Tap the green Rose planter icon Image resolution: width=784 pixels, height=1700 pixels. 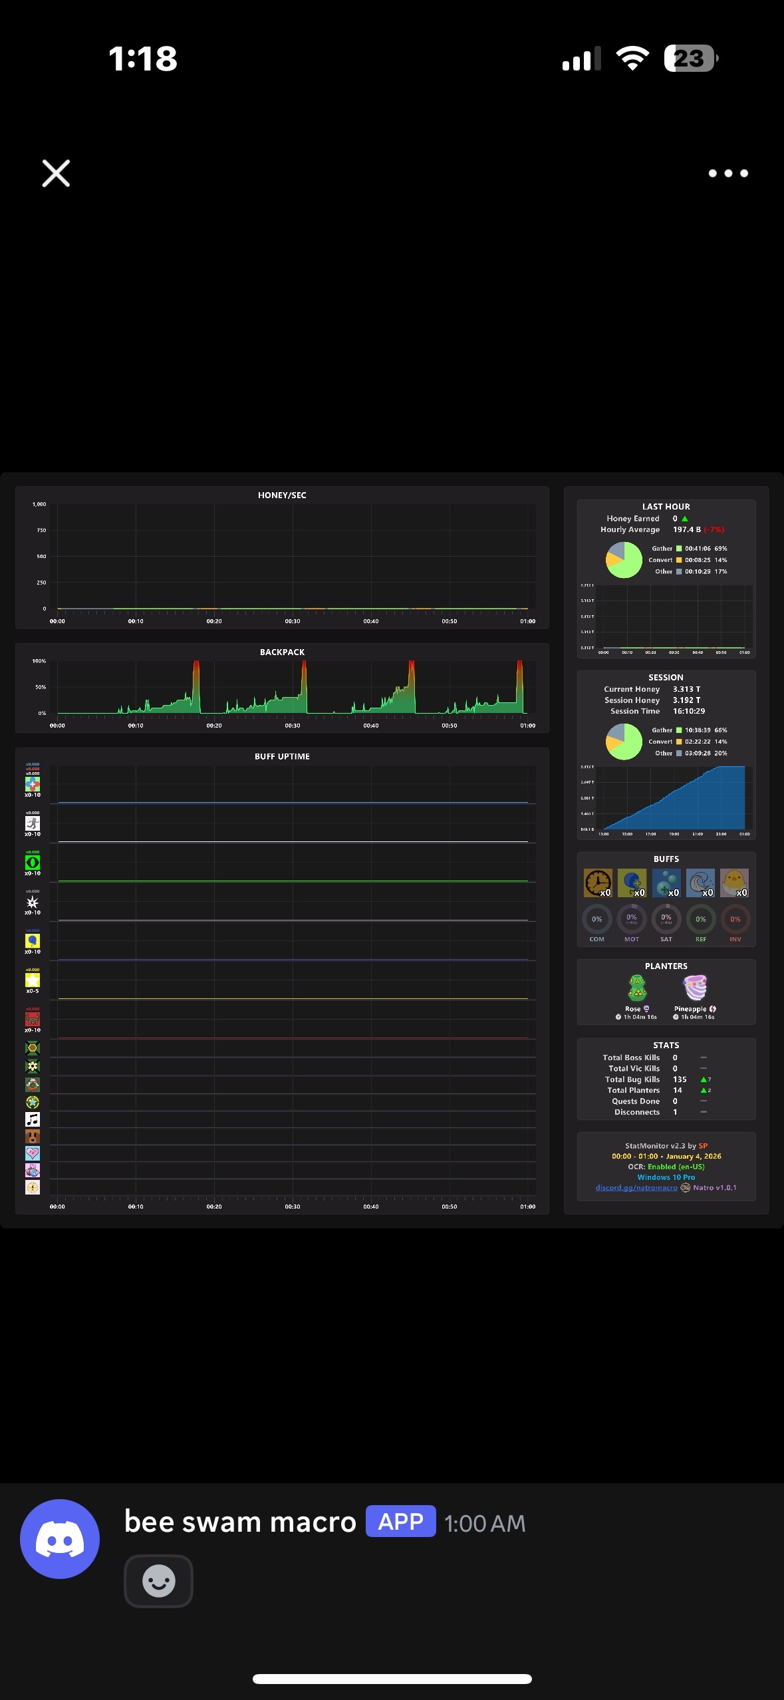point(637,988)
